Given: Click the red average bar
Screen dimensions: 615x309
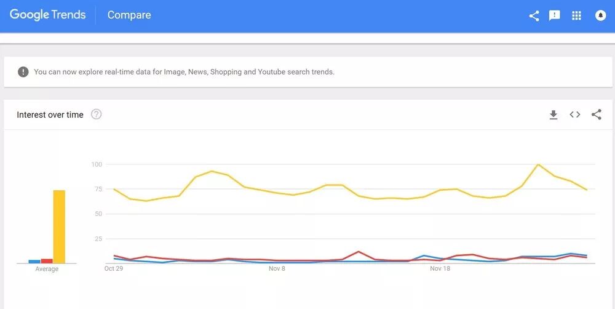Looking at the screenshot, I should pos(47,261).
